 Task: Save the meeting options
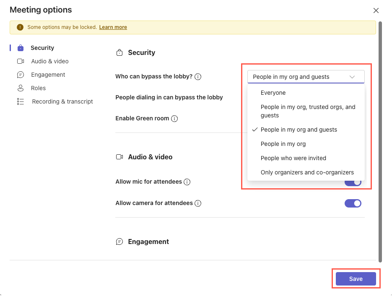(x=356, y=279)
